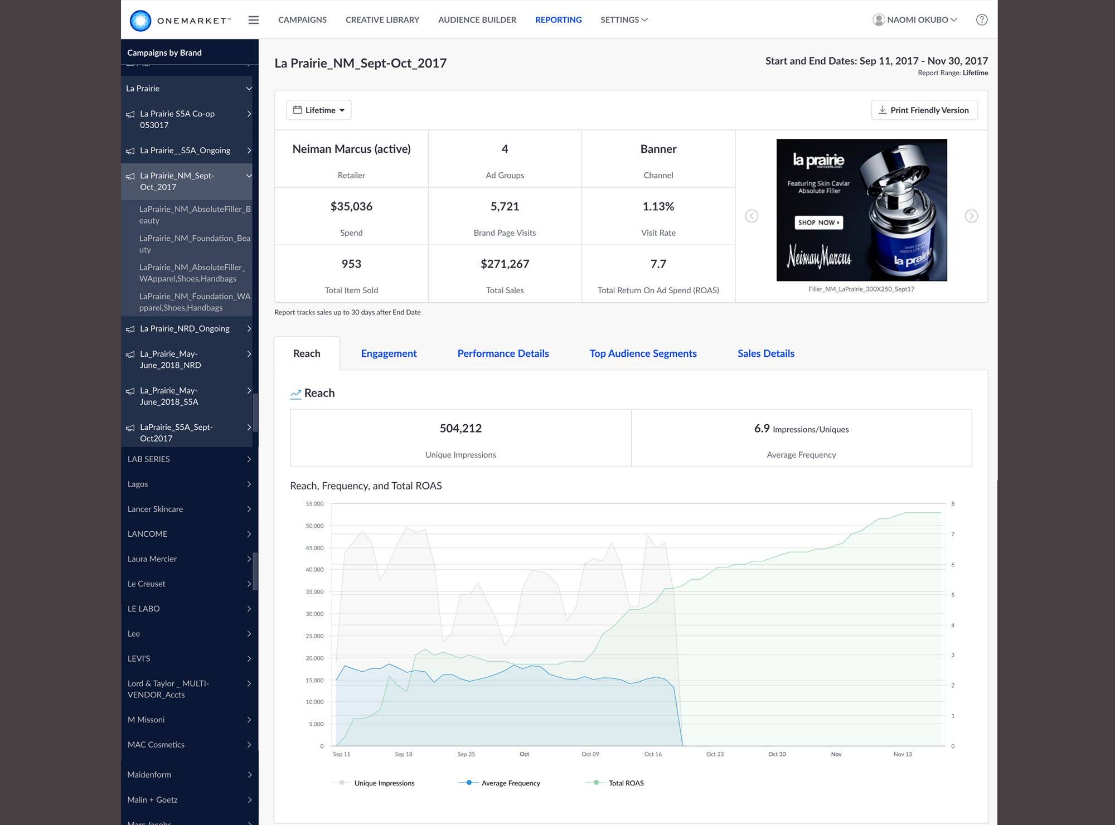Open LaPrairie_NM_Foundation_Beauty ad group
The image size is (1115, 825).
pos(195,244)
